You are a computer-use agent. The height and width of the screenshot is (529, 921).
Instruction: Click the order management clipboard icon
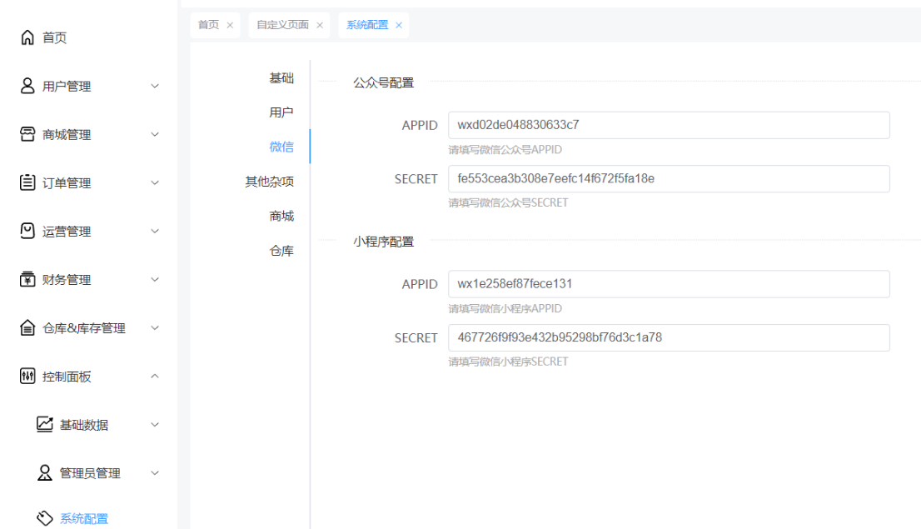click(27, 182)
